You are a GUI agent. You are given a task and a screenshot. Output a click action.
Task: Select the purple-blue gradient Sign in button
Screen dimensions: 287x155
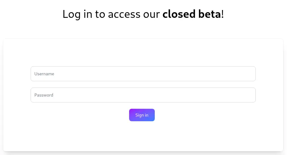click(x=142, y=115)
